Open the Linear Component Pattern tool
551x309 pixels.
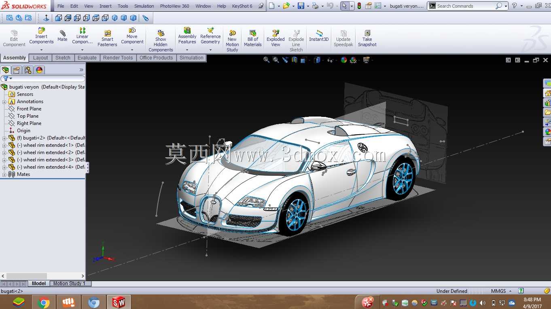83,36
